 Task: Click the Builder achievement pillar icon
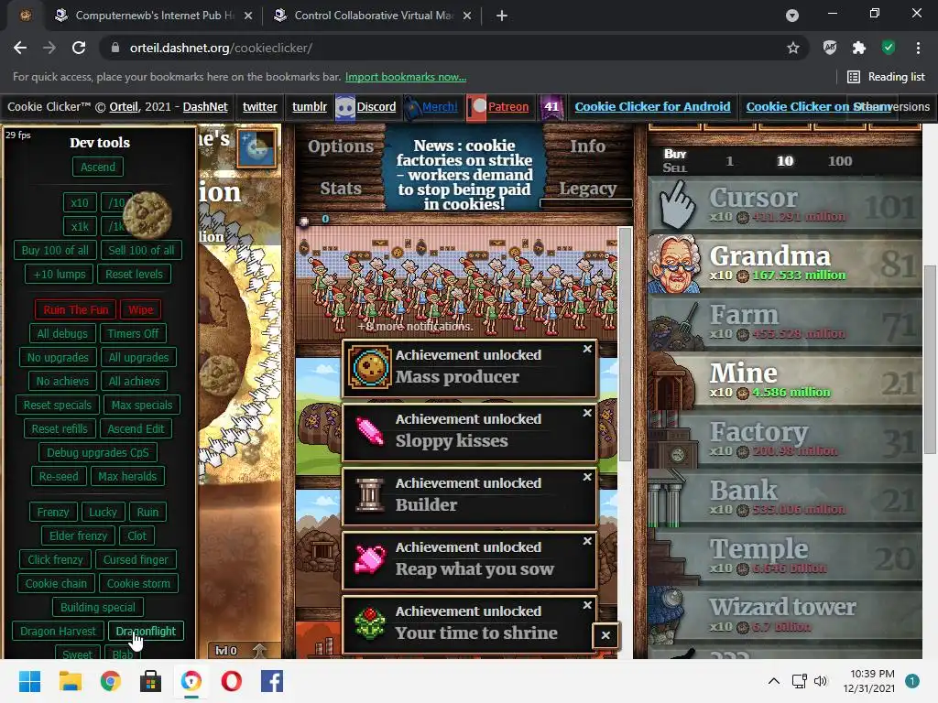tap(370, 495)
